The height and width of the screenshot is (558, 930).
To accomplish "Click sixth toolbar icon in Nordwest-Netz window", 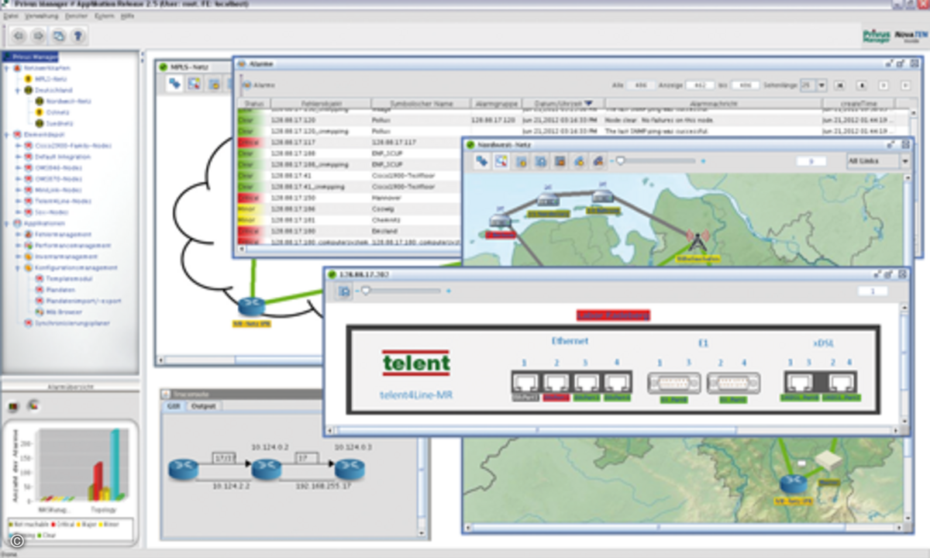I will pyautogui.click(x=578, y=161).
